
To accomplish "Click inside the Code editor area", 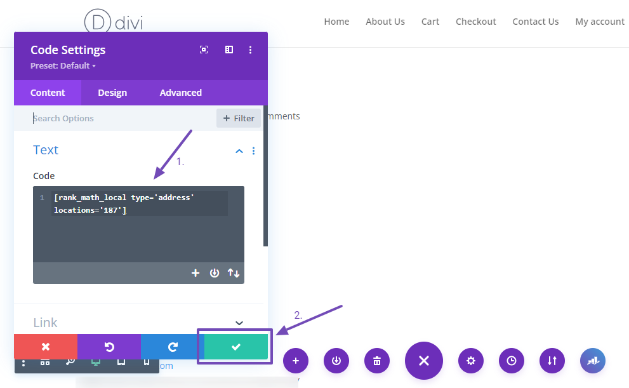I will click(138, 224).
